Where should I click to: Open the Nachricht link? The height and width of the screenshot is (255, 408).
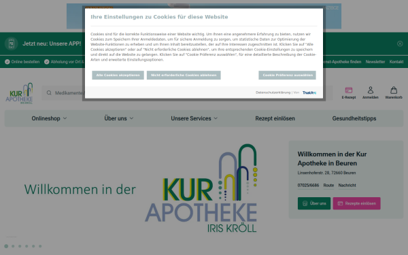click(x=347, y=185)
